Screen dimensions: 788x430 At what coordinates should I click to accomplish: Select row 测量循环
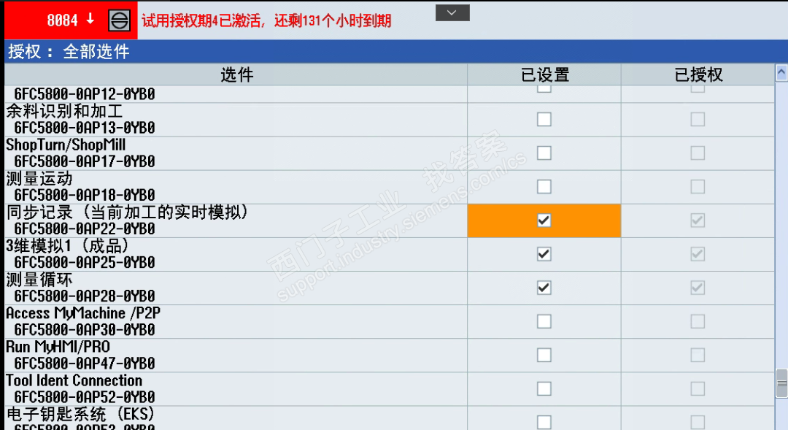click(x=390, y=288)
